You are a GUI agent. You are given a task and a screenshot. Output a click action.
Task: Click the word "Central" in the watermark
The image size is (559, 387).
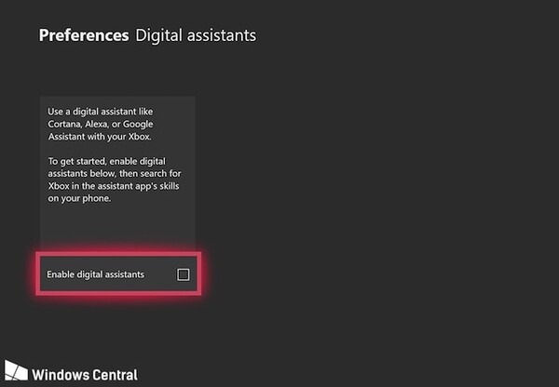tap(112, 375)
